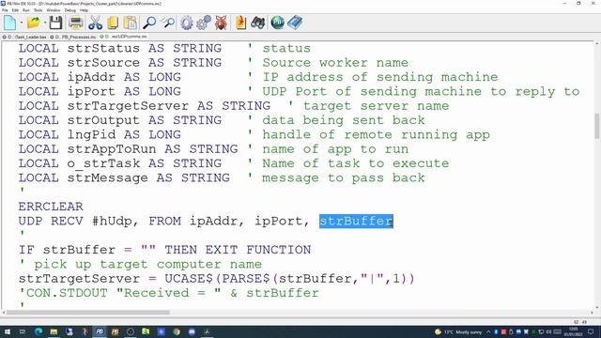Print the document using the printer icon
Screen dimensions: 601x338
pos(75,23)
